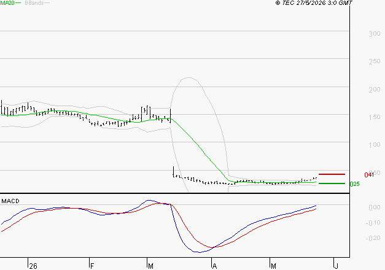Click the J month marker on time axis
385x270 pixels.
tap(336, 266)
